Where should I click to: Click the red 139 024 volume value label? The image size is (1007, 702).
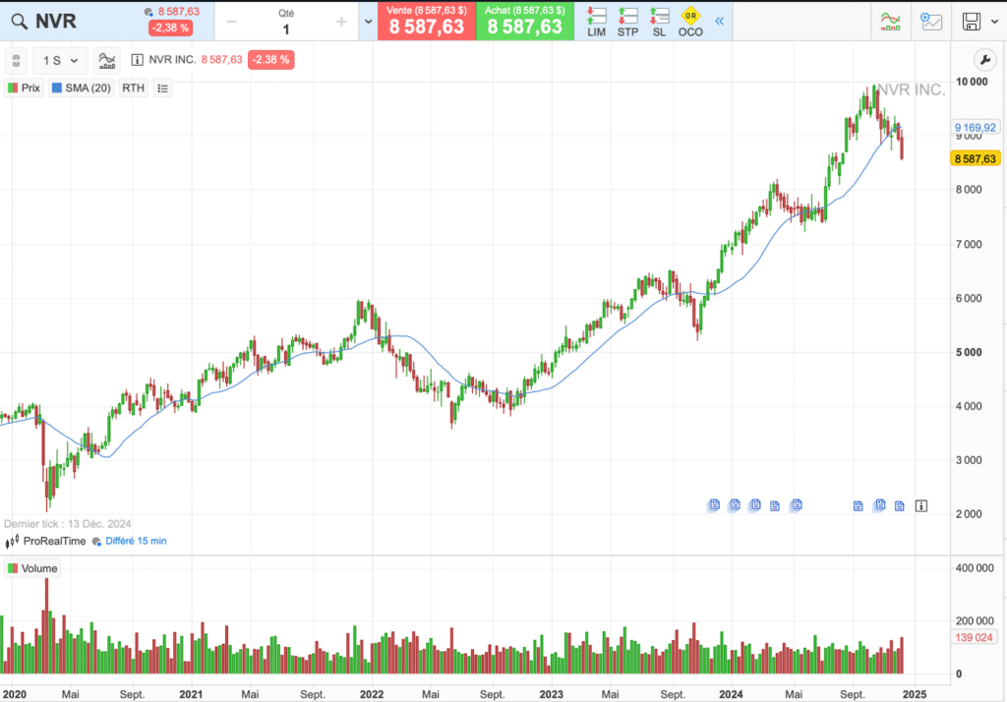click(974, 637)
